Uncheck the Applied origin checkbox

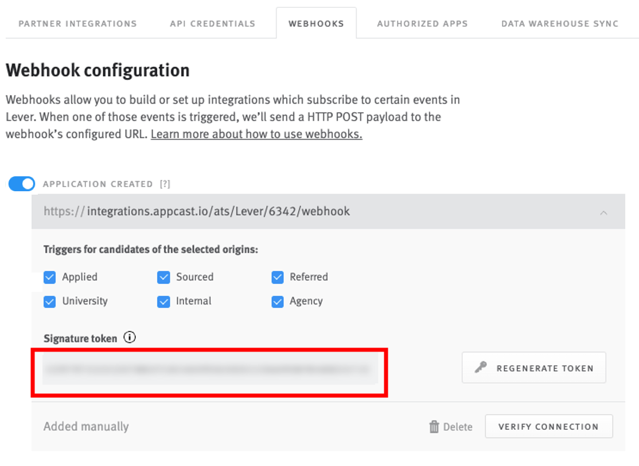(x=49, y=277)
